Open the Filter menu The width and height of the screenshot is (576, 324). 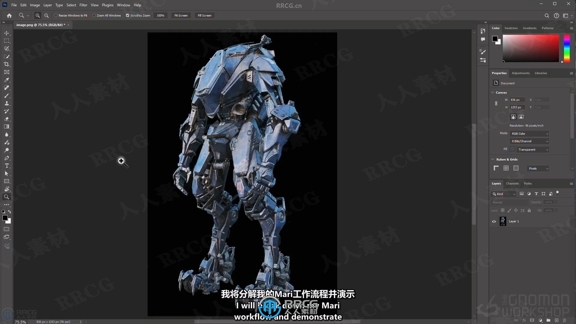click(83, 5)
